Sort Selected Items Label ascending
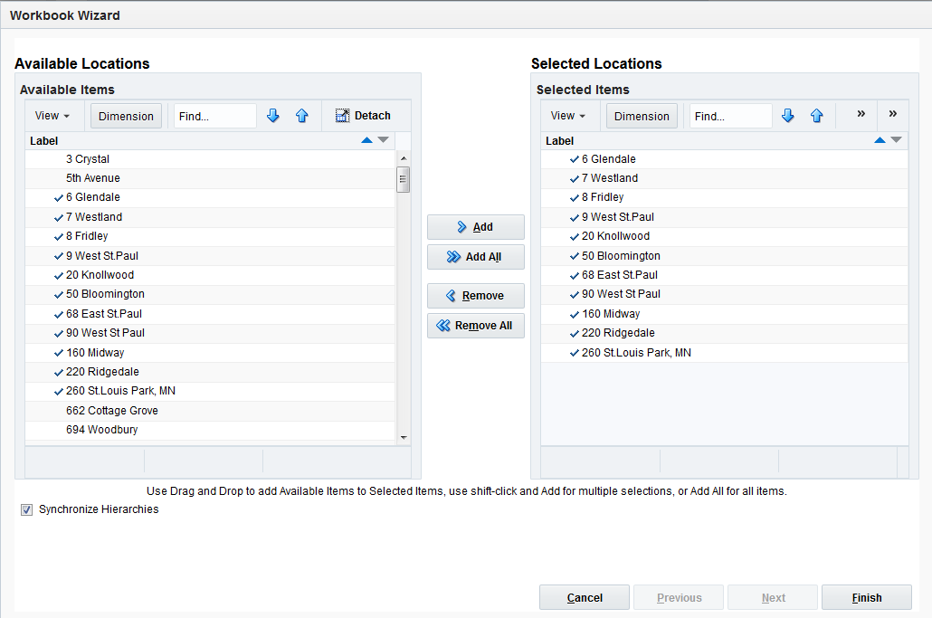 click(880, 140)
